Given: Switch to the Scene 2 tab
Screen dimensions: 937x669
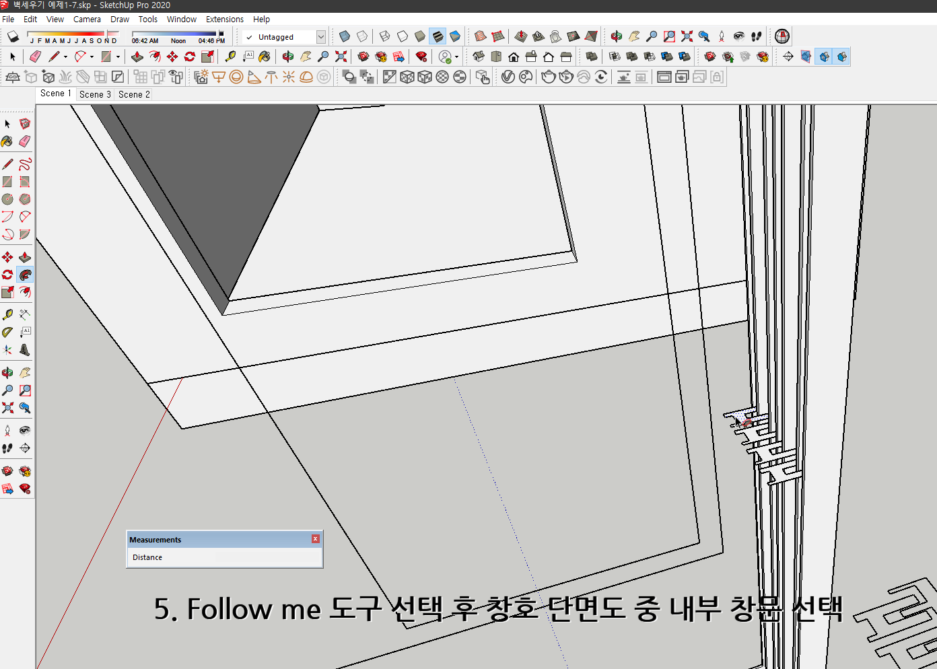Looking at the screenshot, I should pyautogui.click(x=133, y=94).
